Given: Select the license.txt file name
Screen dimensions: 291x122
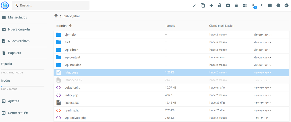Looking at the screenshot, I should pos(72,102).
